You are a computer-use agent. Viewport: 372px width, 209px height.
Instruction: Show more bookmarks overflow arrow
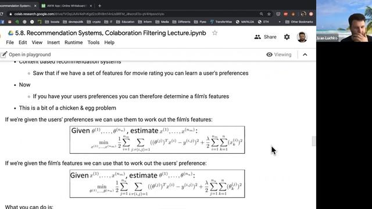[280, 22]
